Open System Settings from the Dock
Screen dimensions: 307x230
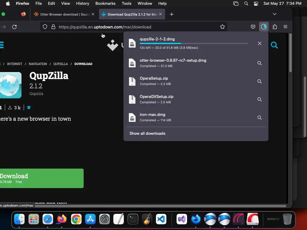pyautogui.click(x=104, y=219)
